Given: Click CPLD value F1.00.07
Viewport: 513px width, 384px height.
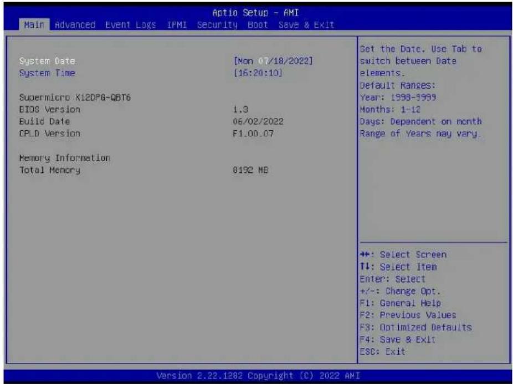Looking at the screenshot, I should tap(253, 134).
